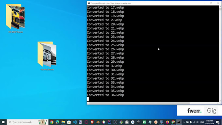Open the network status tray icon
Screen dimensions: 222x125
(194, 122)
